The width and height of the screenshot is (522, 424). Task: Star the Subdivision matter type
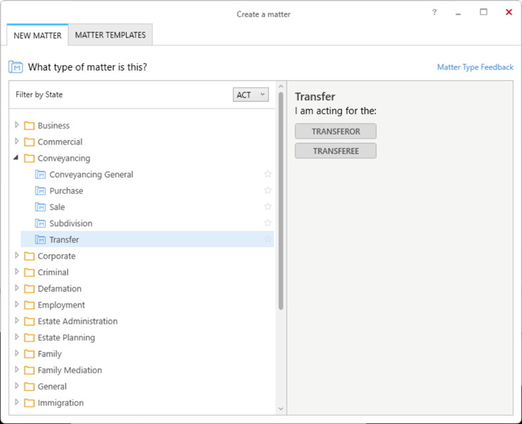(268, 223)
